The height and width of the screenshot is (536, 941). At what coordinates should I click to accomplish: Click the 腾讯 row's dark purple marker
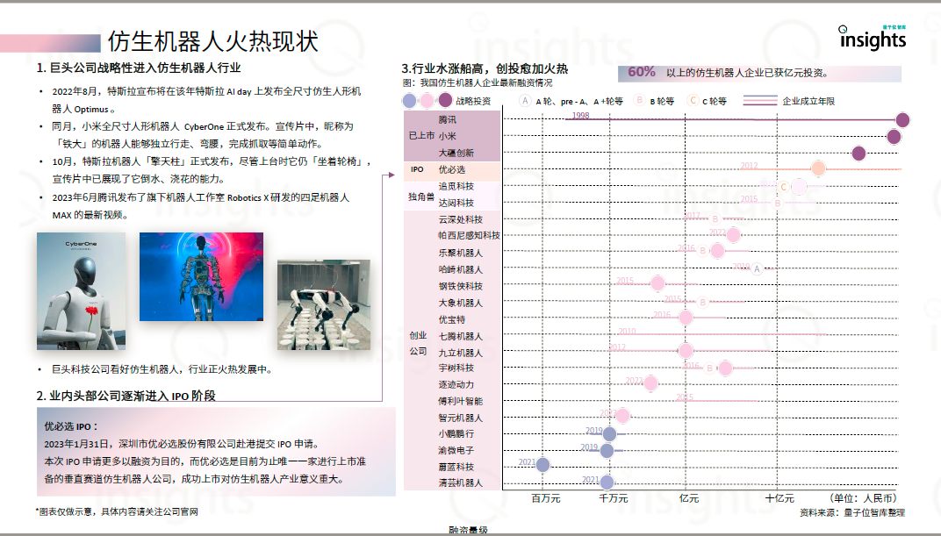click(x=902, y=120)
